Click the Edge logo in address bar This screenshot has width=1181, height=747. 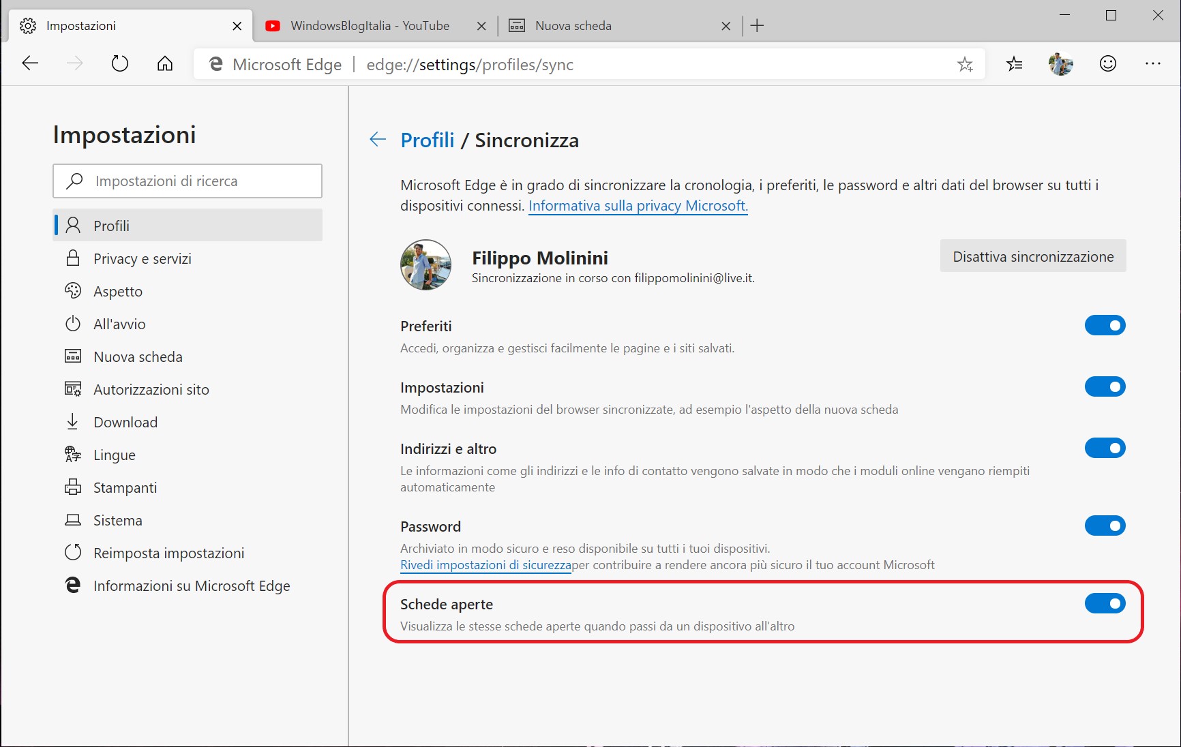[216, 64]
